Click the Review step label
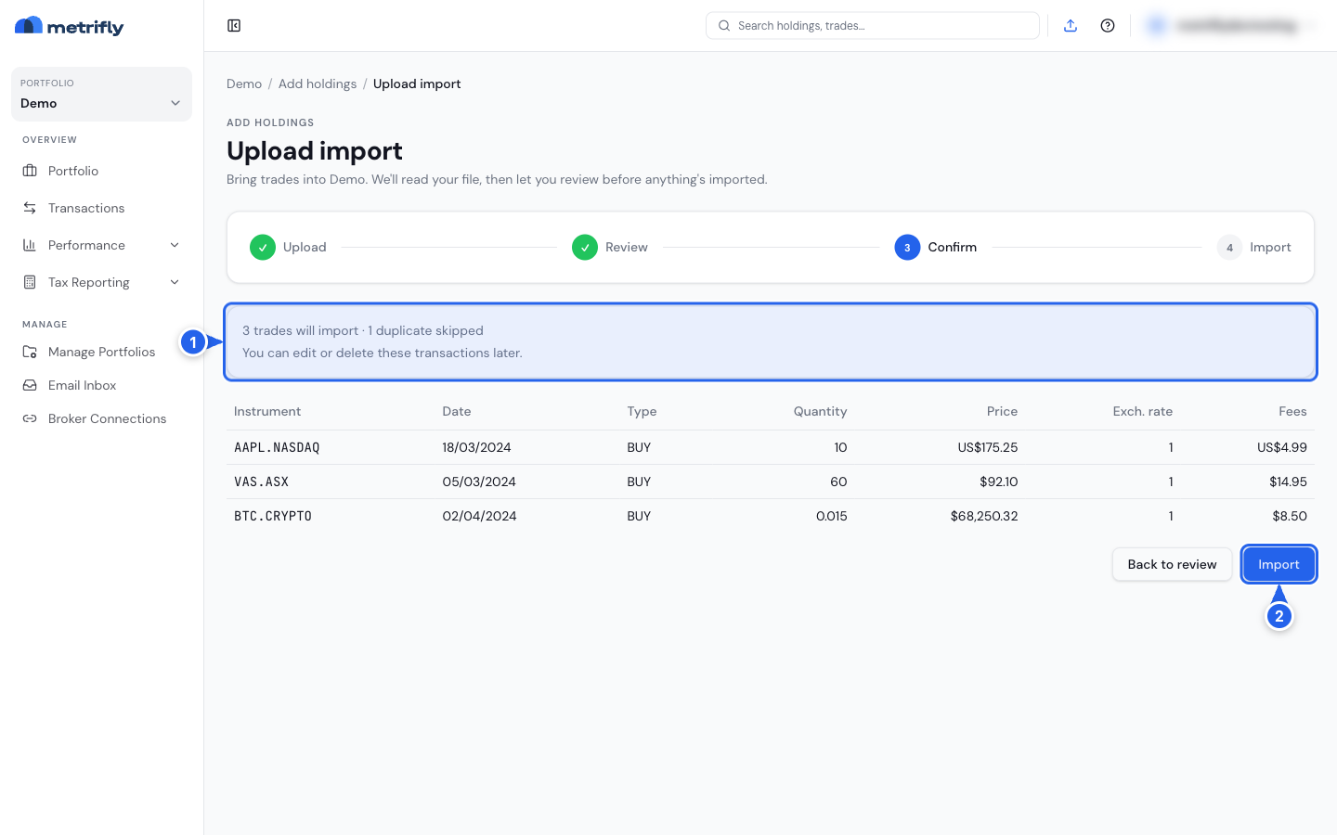Screen dimensions: 1337x835 [x=627, y=248]
